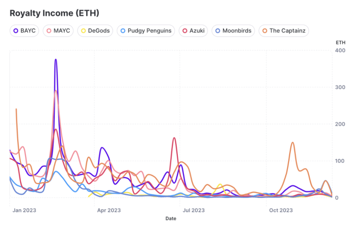
Task: Click the Date x-axis title
Action: coord(171,218)
